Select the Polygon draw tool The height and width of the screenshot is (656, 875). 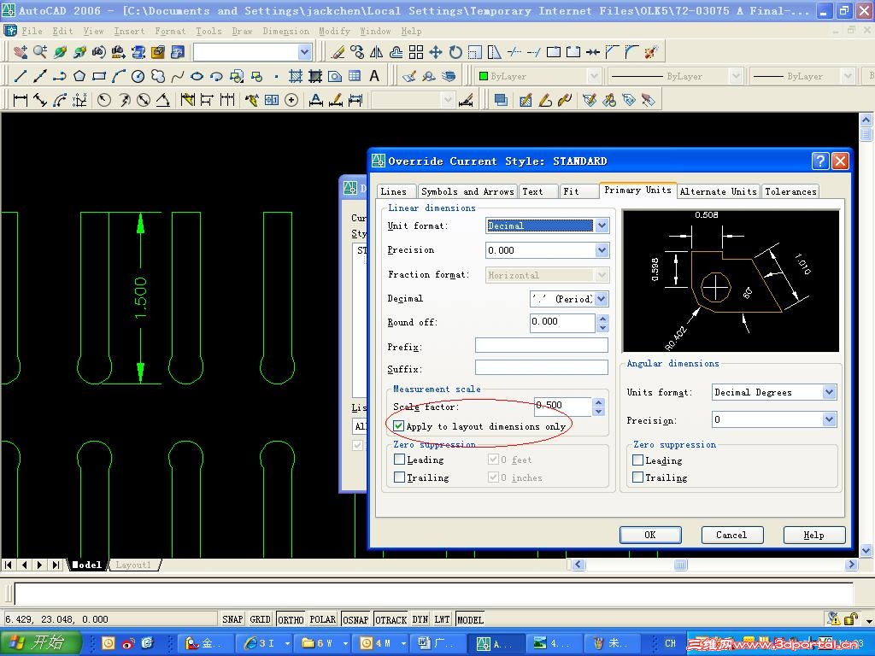79,76
